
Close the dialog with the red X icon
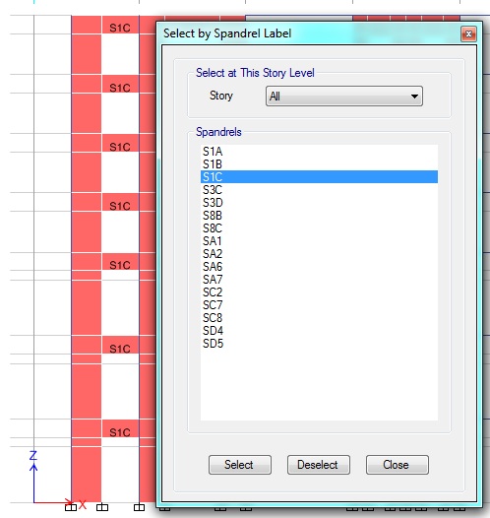[468, 33]
